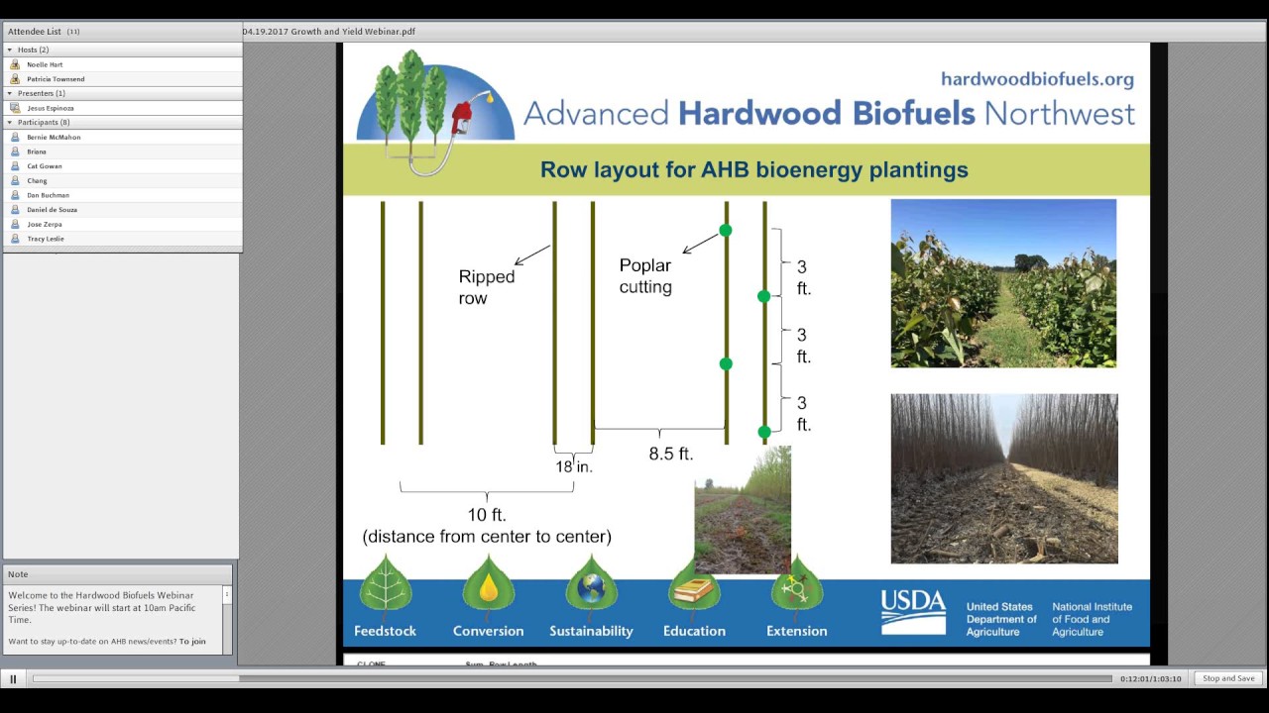
Task: Open the To join link in Note
Action: [192, 642]
